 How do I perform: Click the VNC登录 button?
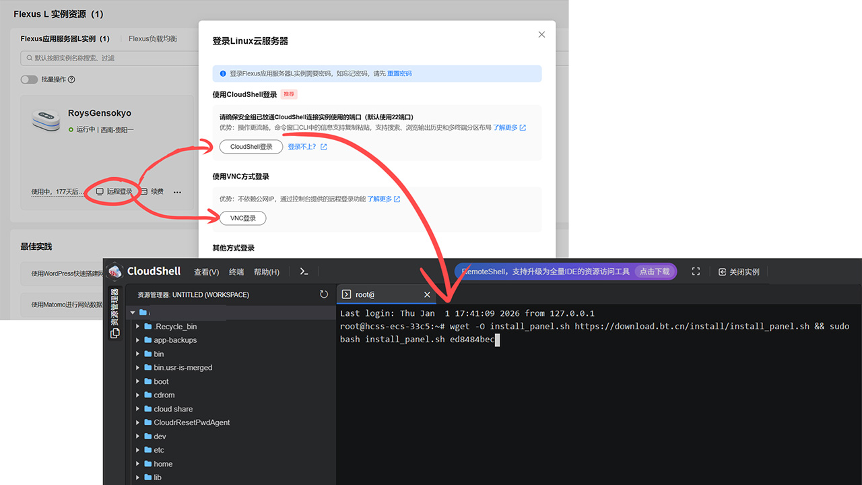coord(243,218)
